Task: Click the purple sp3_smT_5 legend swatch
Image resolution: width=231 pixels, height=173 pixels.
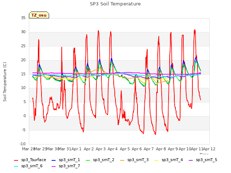Action: [191, 160]
